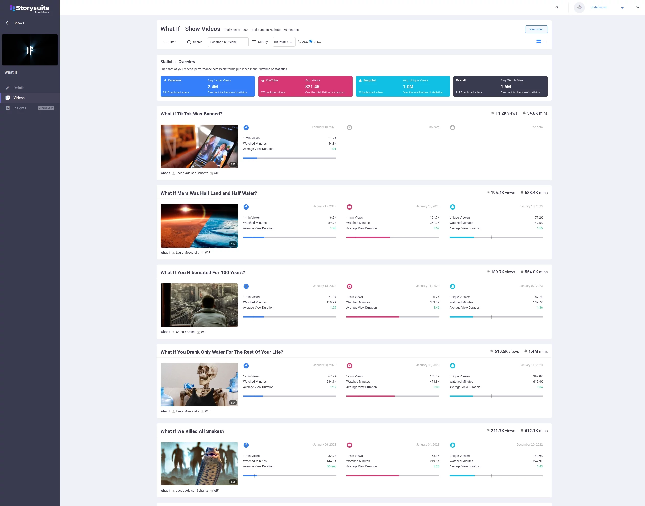
Task: Click the Snapchat icon on Hibernated video
Action: tap(453, 286)
